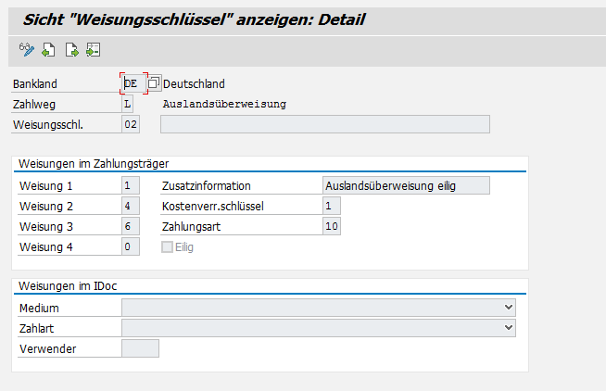Click the Weisungsschl. field showing 02

coord(131,124)
